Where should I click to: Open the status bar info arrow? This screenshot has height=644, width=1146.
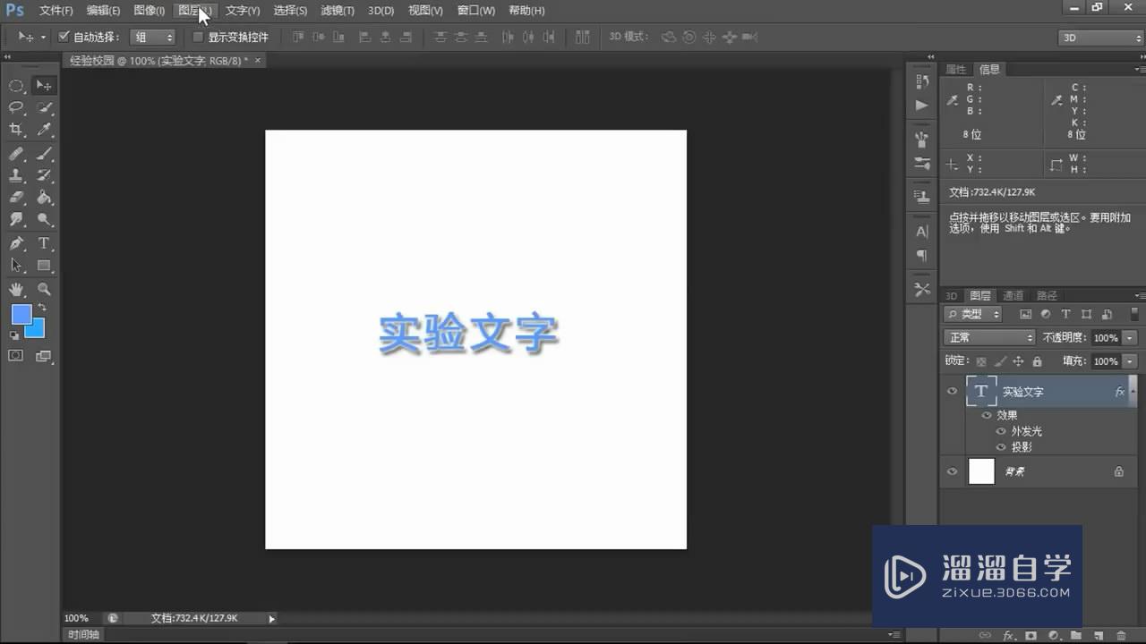(272, 618)
